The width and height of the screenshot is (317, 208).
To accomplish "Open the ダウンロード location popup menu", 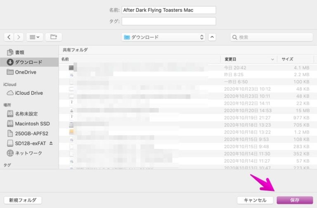I will 163,37.
